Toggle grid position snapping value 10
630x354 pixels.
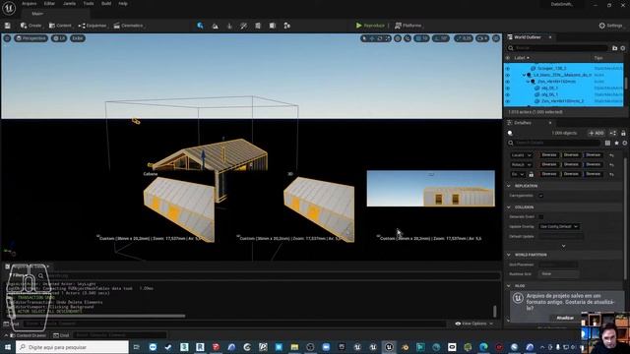pos(422,38)
